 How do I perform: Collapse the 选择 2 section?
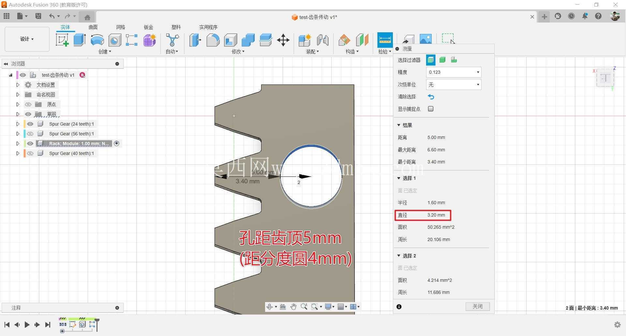tap(398, 256)
